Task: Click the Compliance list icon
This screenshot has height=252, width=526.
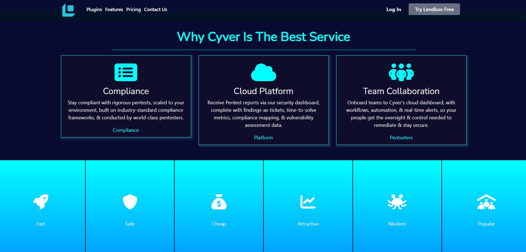Action: coord(126,72)
